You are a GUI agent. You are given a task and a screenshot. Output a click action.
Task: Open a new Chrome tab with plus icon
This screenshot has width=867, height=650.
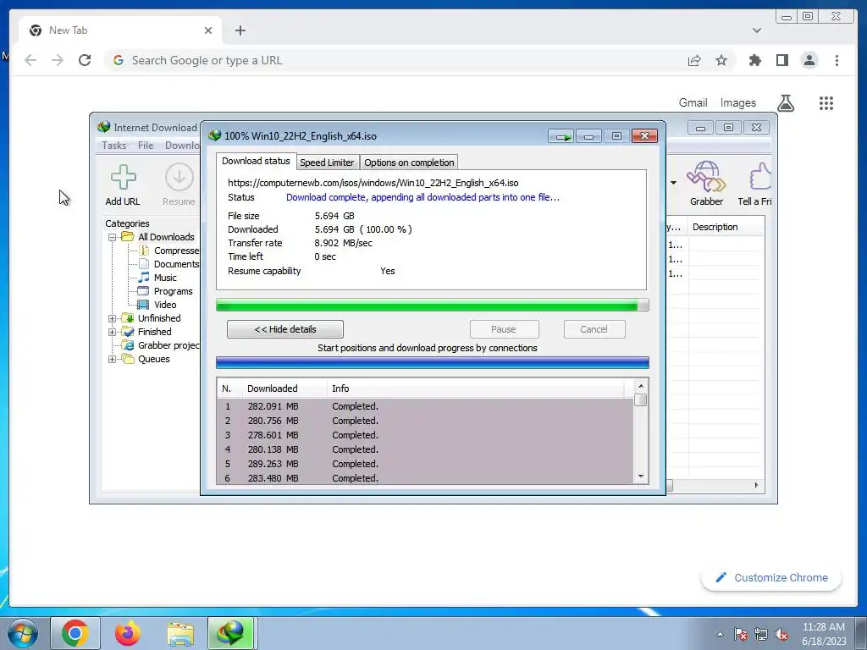(x=240, y=30)
